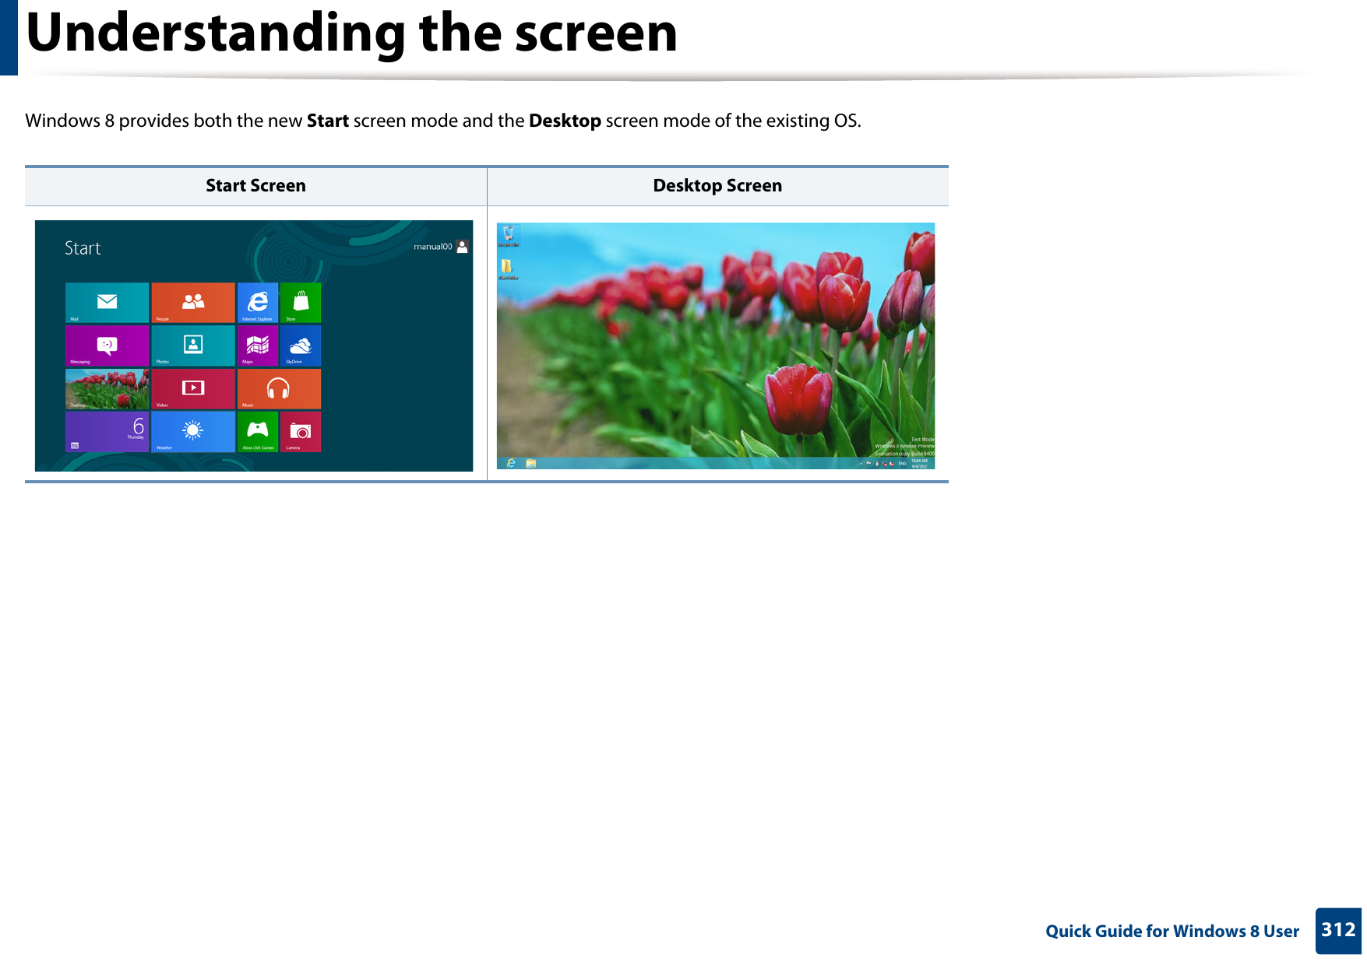1367x965 pixels.
Task: Check forecast with the Weather tile
Action: click(193, 432)
